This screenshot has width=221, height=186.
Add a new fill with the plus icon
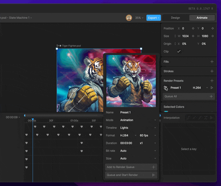(x=212, y=62)
